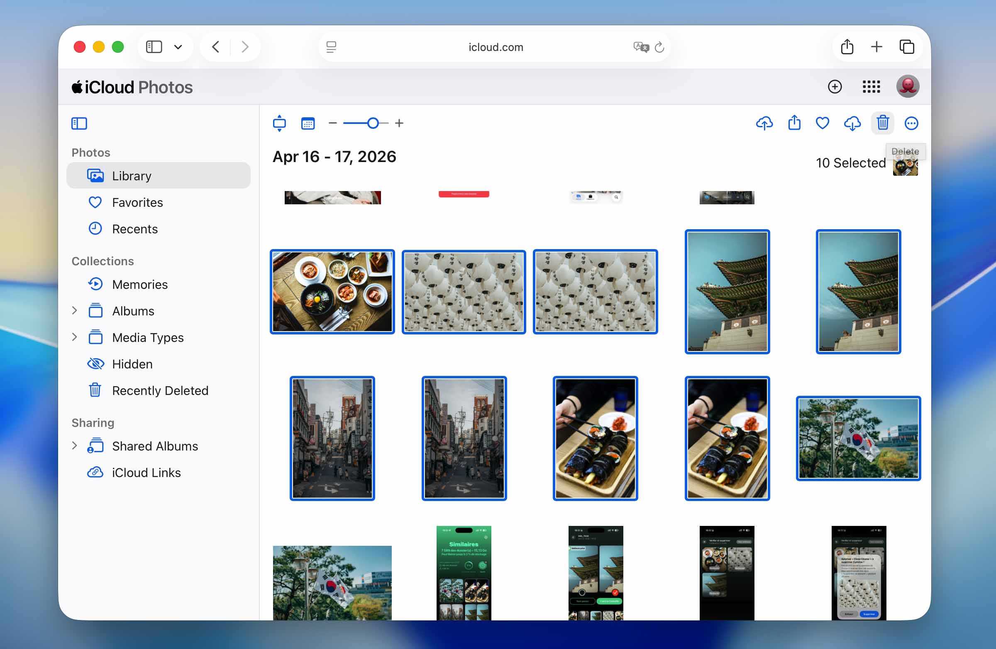Click the calendar date view icon

(308, 123)
